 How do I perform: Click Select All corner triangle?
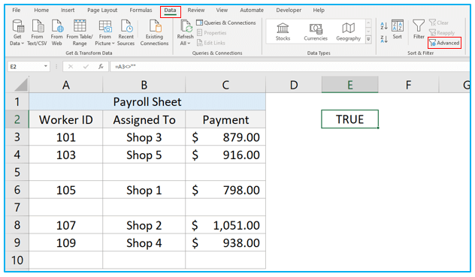21,85
